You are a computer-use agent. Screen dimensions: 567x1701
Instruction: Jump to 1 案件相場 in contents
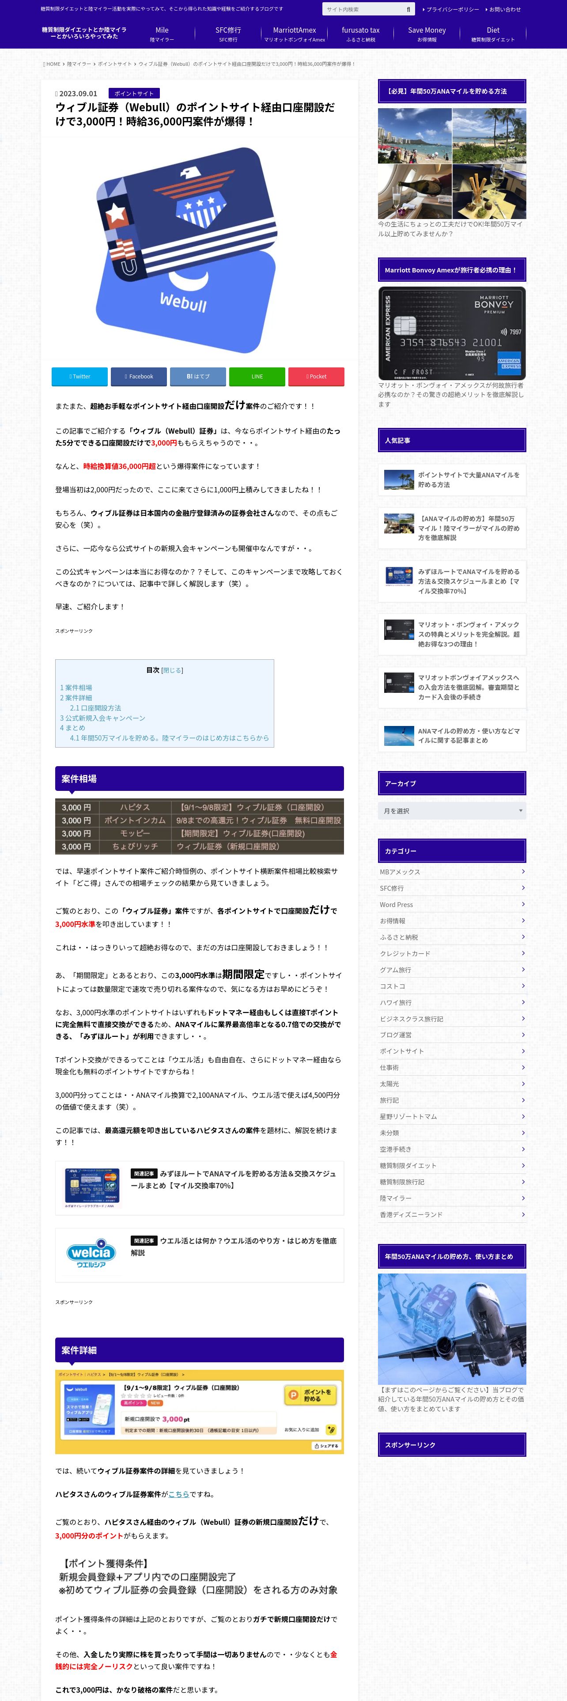pyautogui.click(x=76, y=688)
